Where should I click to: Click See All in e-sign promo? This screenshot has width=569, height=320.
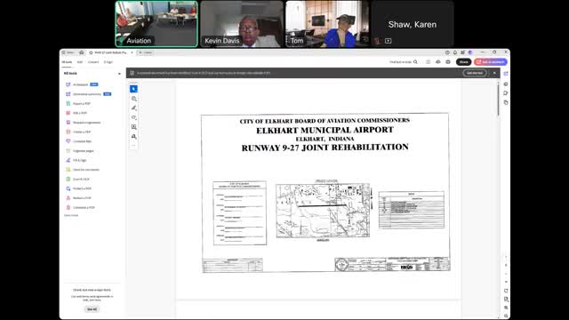pos(92,309)
